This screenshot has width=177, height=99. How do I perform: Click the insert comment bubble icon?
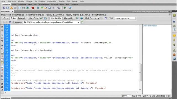coord(50,8)
